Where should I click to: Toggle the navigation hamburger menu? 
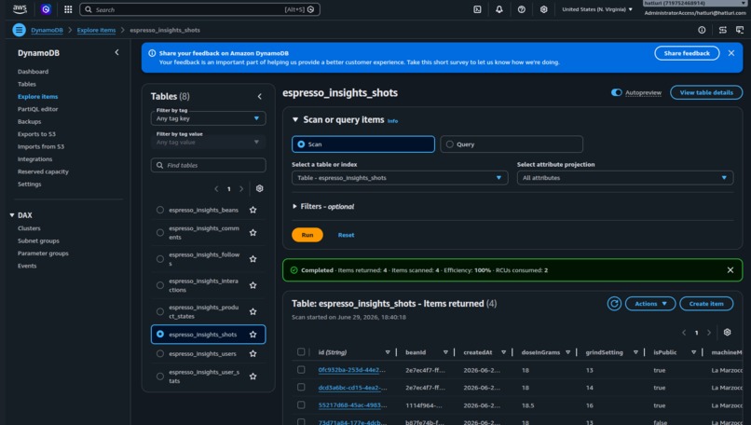[20, 30]
